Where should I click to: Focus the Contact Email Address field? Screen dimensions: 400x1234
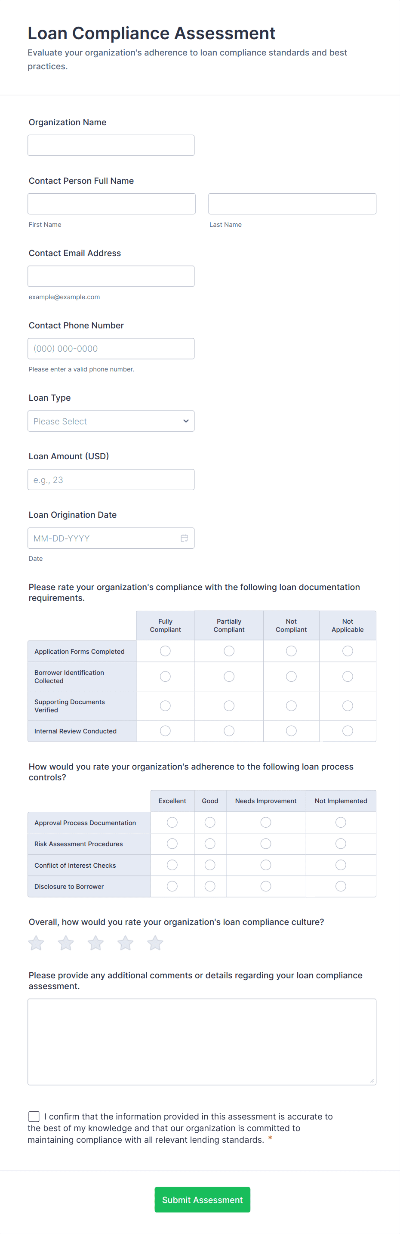click(111, 276)
